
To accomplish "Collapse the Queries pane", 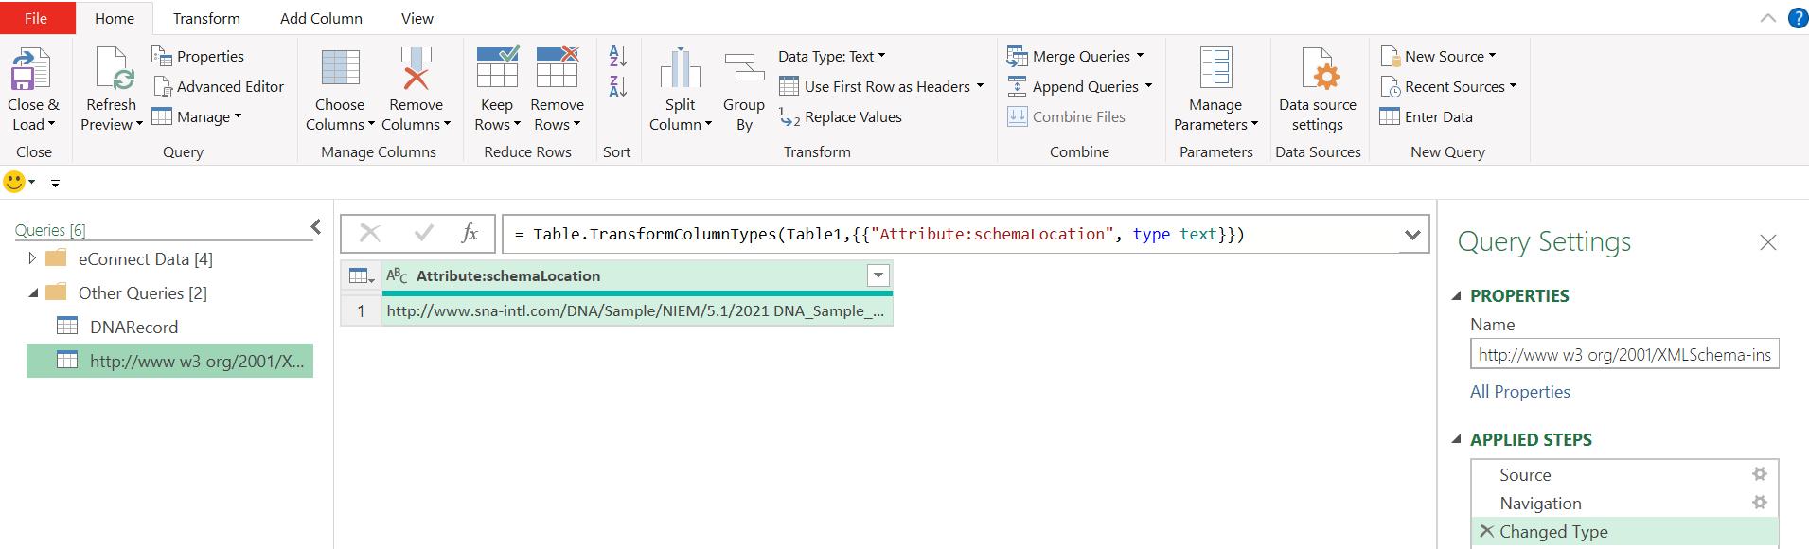I will click(x=316, y=226).
